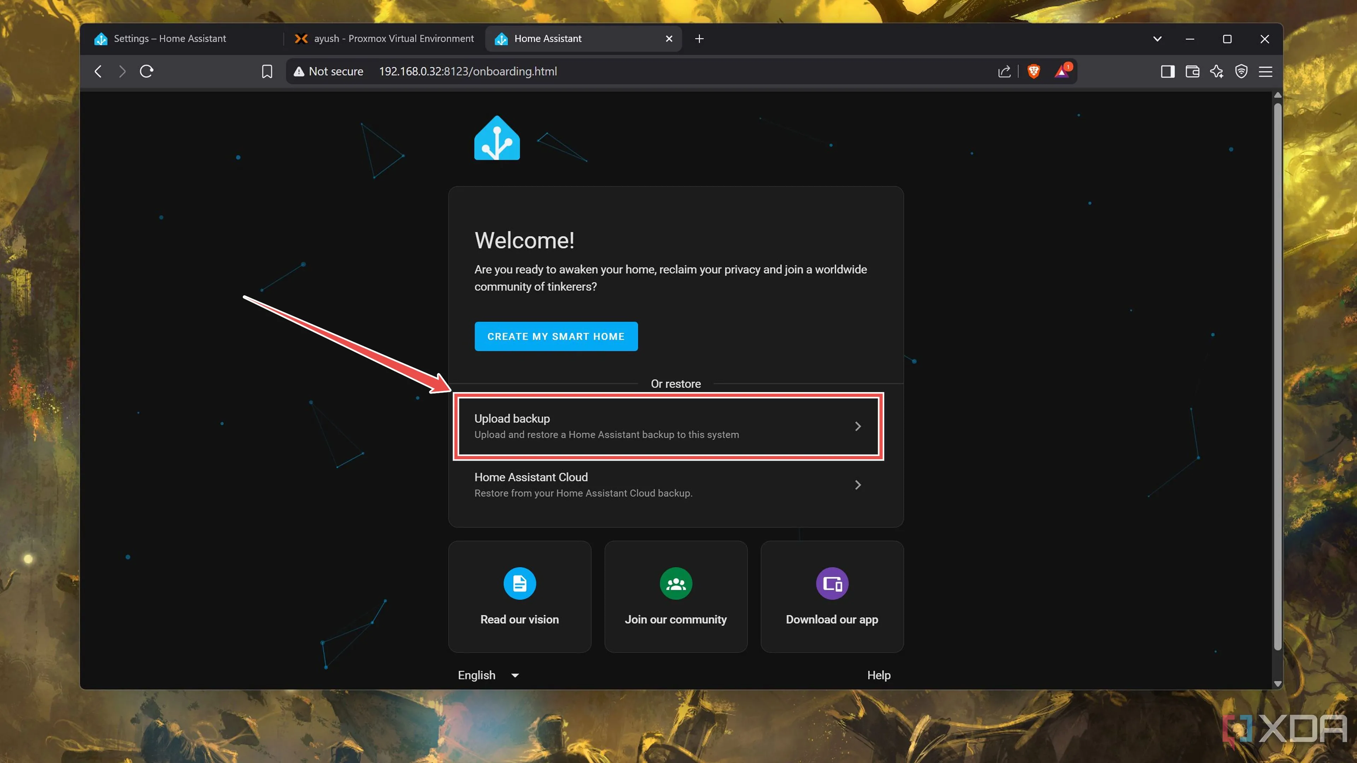Open the Read our vision card
The image size is (1357, 763).
coord(519,597)
